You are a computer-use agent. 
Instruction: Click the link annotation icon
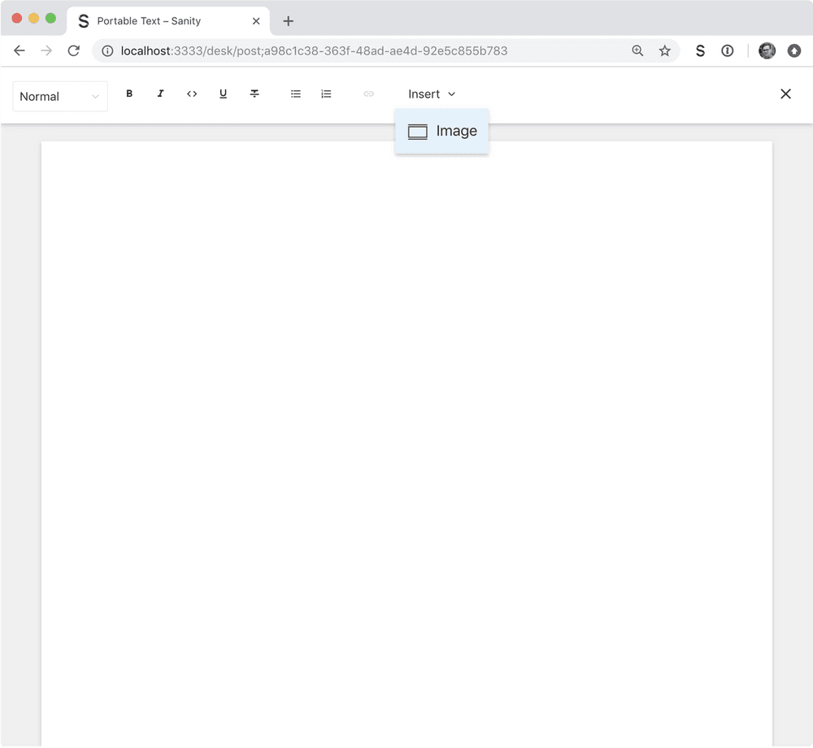click(368, 93)
